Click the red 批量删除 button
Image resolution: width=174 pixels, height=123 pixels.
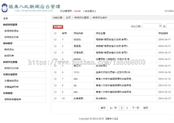[x=58, y=27]
